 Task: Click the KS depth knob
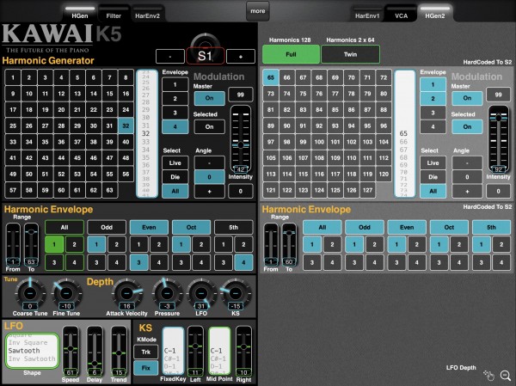tap(236, 292)
